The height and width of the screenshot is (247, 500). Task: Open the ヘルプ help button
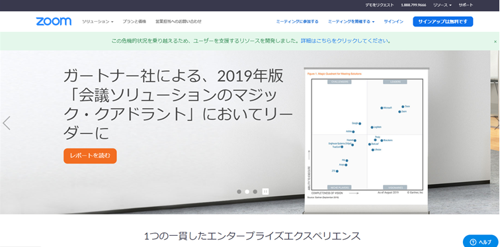481,242
